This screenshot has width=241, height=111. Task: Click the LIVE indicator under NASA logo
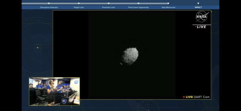(x=201, y=27)
